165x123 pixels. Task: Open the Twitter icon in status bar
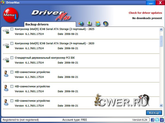coord(157,120)
